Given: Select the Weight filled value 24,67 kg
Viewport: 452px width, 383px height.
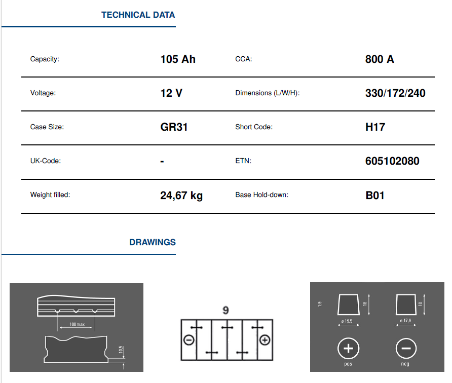Looking at the screenshot, I should [x=181, y=195].
